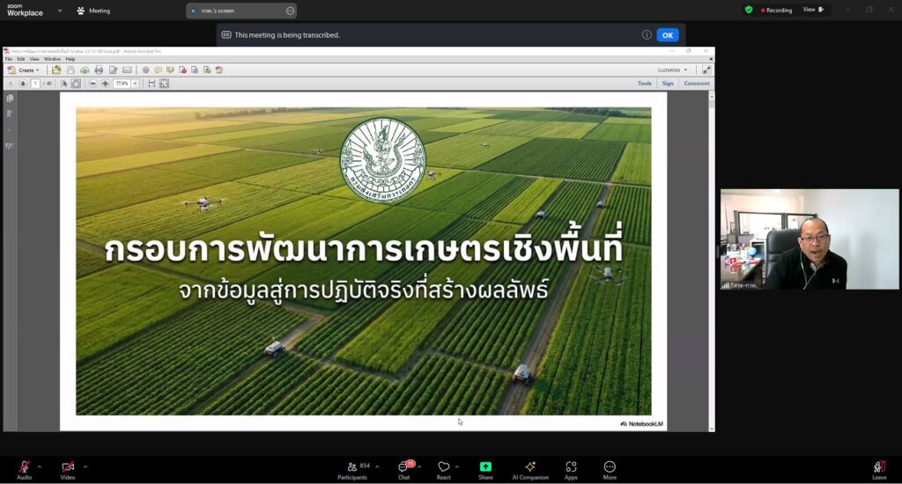This screenshot has width=902, height=484.
Task: Click the green encryption shield icon
Action: pyautogui.click(x=749, y=10)
